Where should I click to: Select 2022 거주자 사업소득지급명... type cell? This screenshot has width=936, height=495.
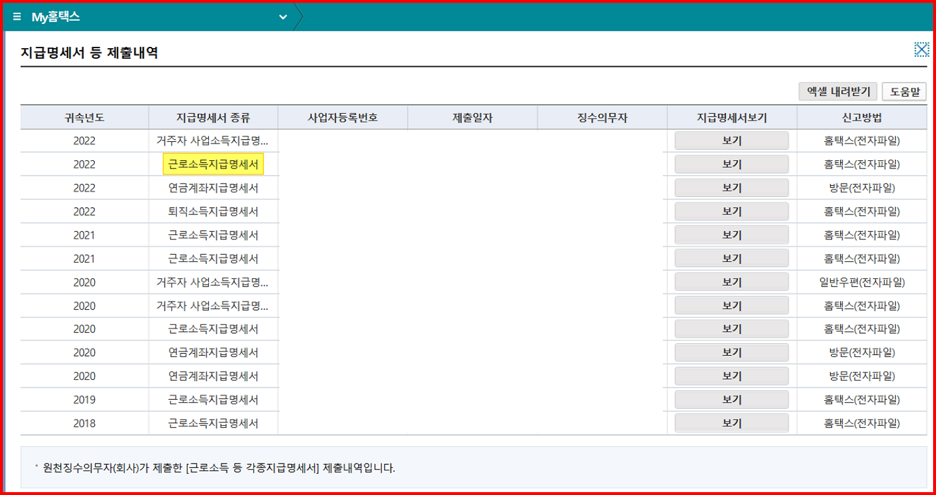click(x=213, y=141)
